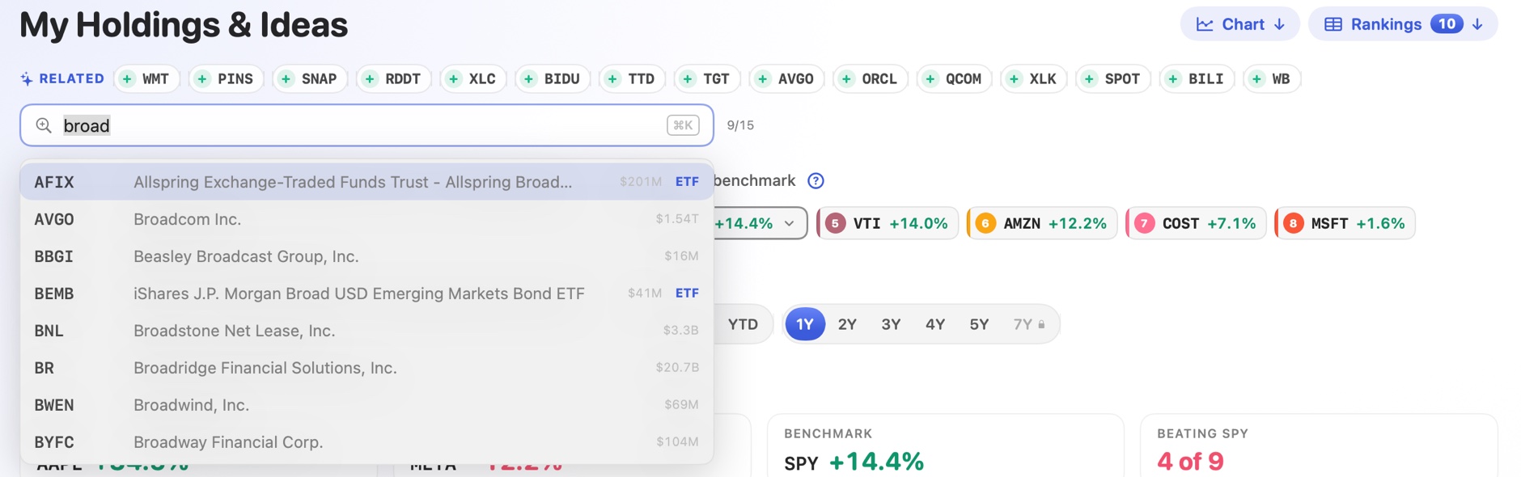This screenshot has width=1521, height=477.
Task: Select AVGO Broadcom Inc. result
Action: coord(366,219)
